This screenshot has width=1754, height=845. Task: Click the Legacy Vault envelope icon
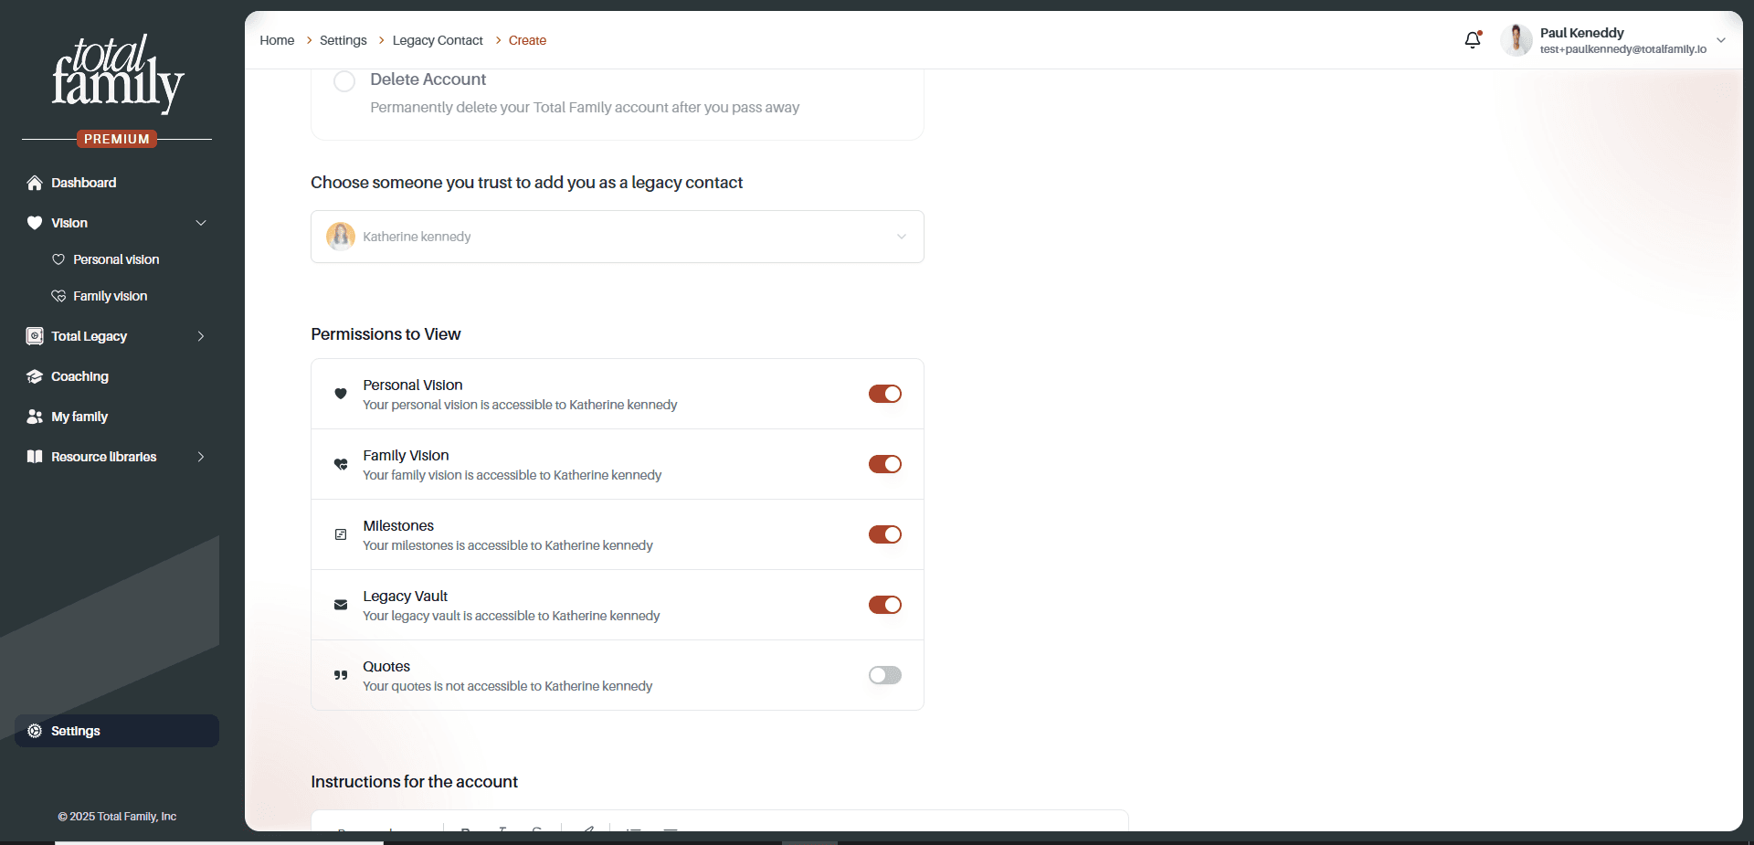point(341,605)
